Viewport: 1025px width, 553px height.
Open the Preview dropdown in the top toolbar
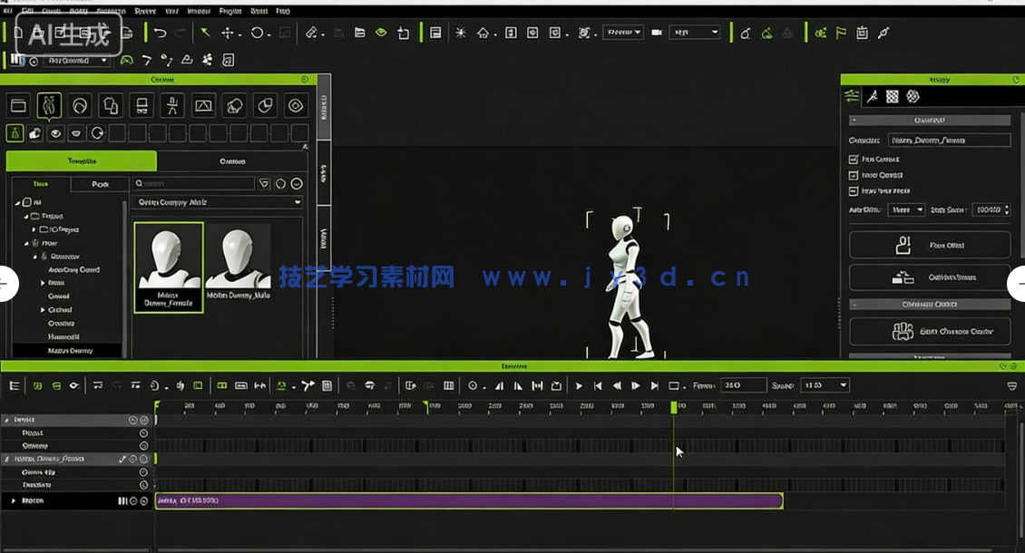[x=623, y=32]
